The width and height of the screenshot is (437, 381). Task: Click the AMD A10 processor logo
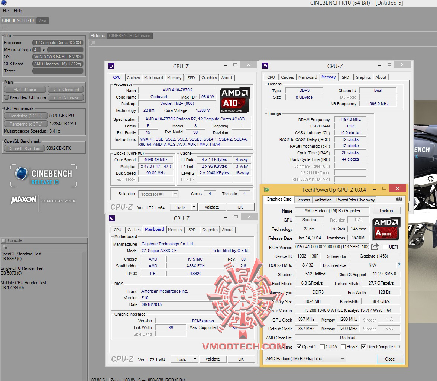(x=235, y=100)
